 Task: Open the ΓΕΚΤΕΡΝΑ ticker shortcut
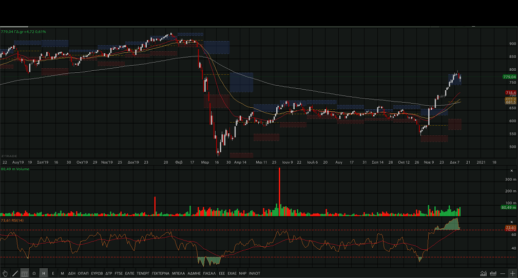[161, 273]
